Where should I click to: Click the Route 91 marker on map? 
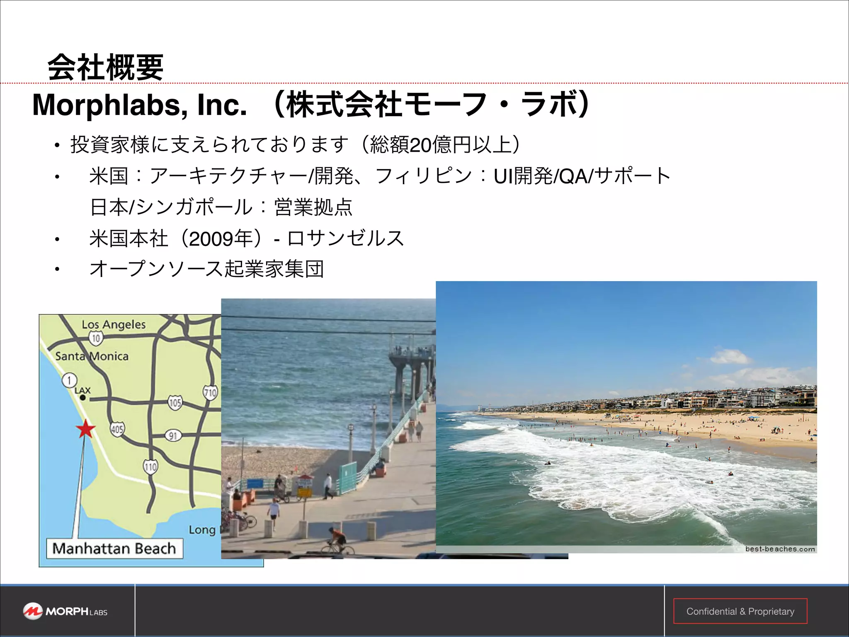pos(173,436)
